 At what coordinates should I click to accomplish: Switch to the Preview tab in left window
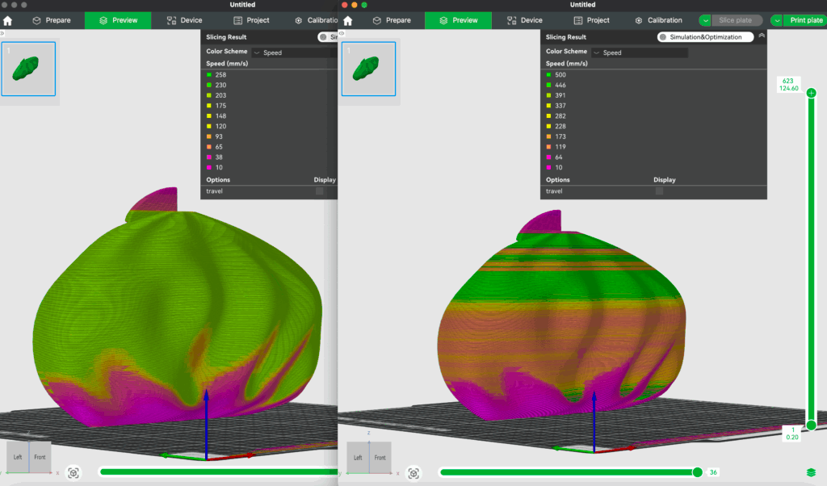[x=117, y=20]
